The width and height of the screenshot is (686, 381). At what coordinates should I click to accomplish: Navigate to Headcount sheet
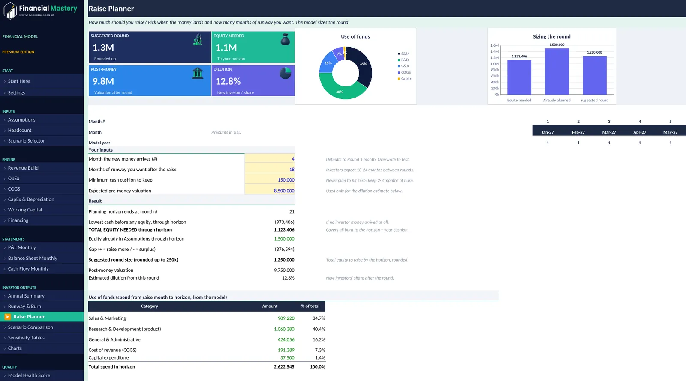click(x=42, y=130)
